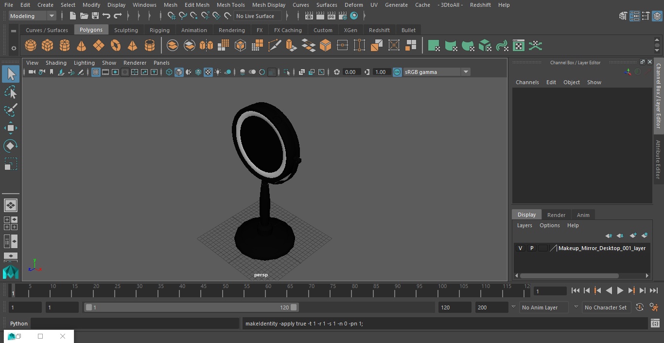664x343 pixels.
Task: Toggle smooth shade all in viewport
Action: (x=179, y=72)
